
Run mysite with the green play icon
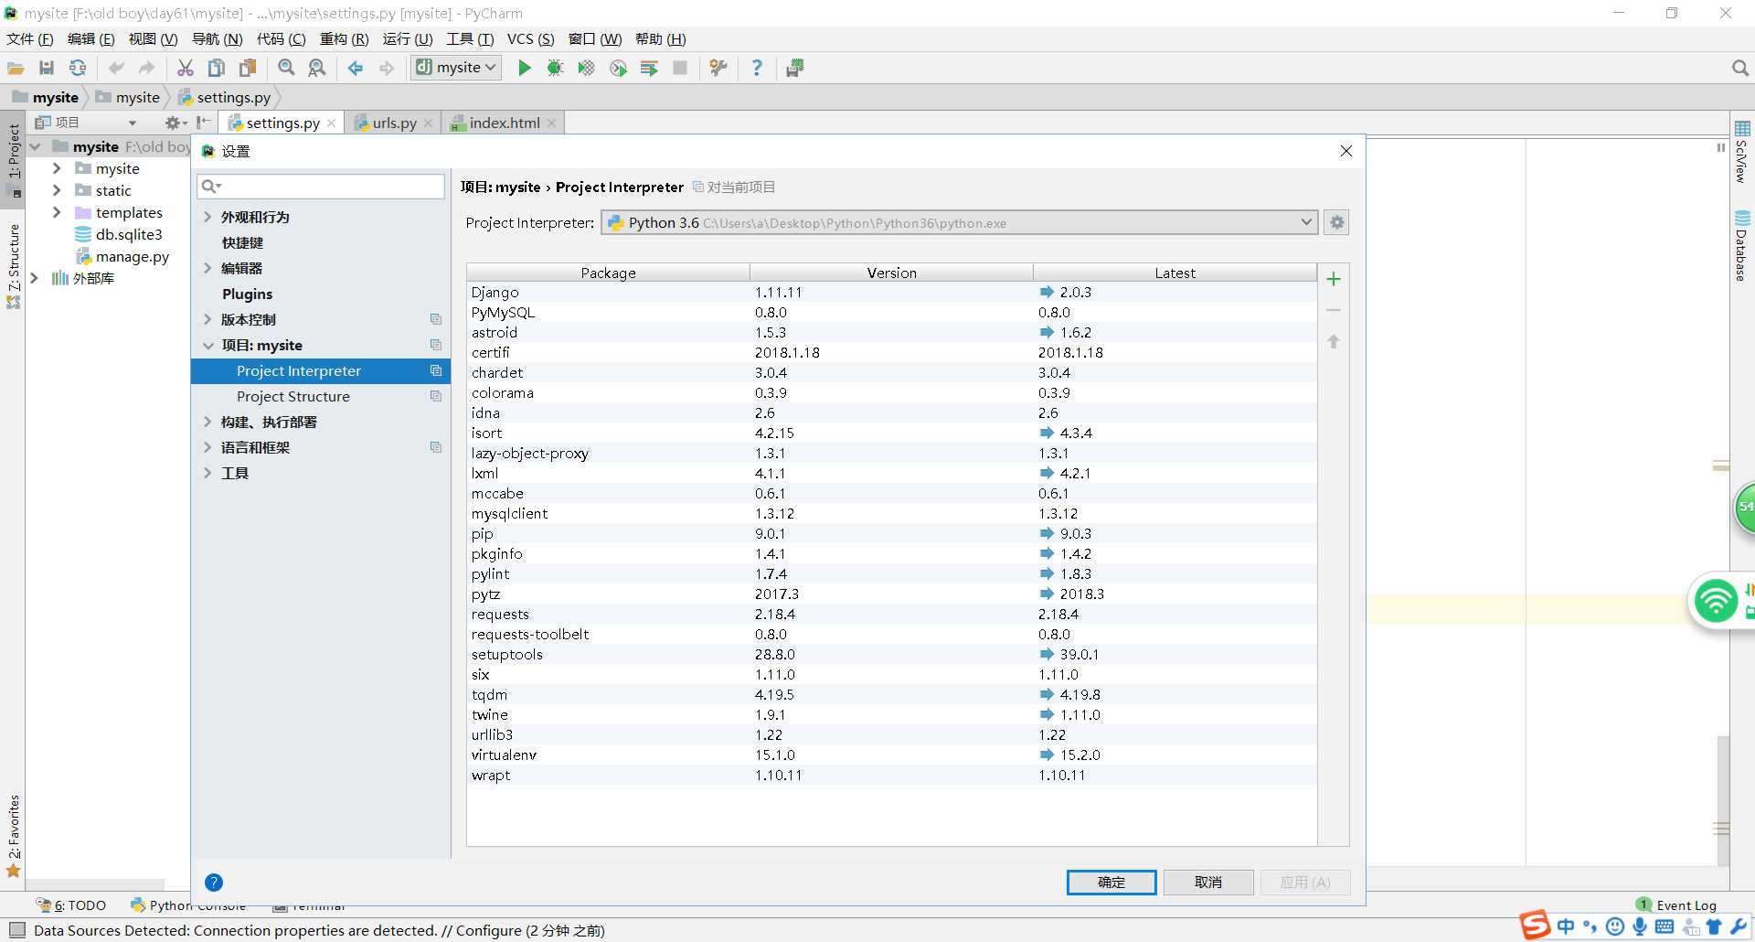[x=524, y=68]
